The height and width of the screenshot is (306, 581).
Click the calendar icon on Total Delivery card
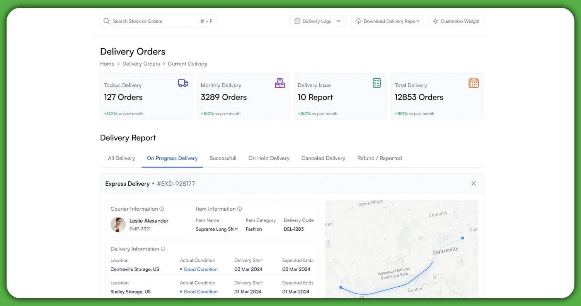pyautogui.click(x=474, y=83)
